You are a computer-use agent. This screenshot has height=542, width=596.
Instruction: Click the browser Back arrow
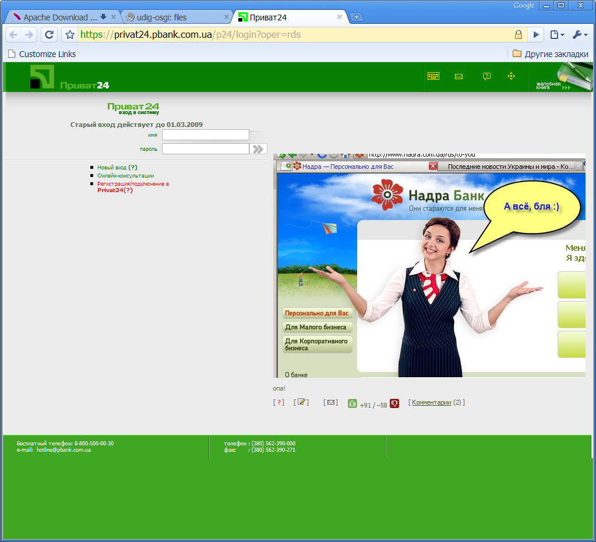[x=13, y=35]
